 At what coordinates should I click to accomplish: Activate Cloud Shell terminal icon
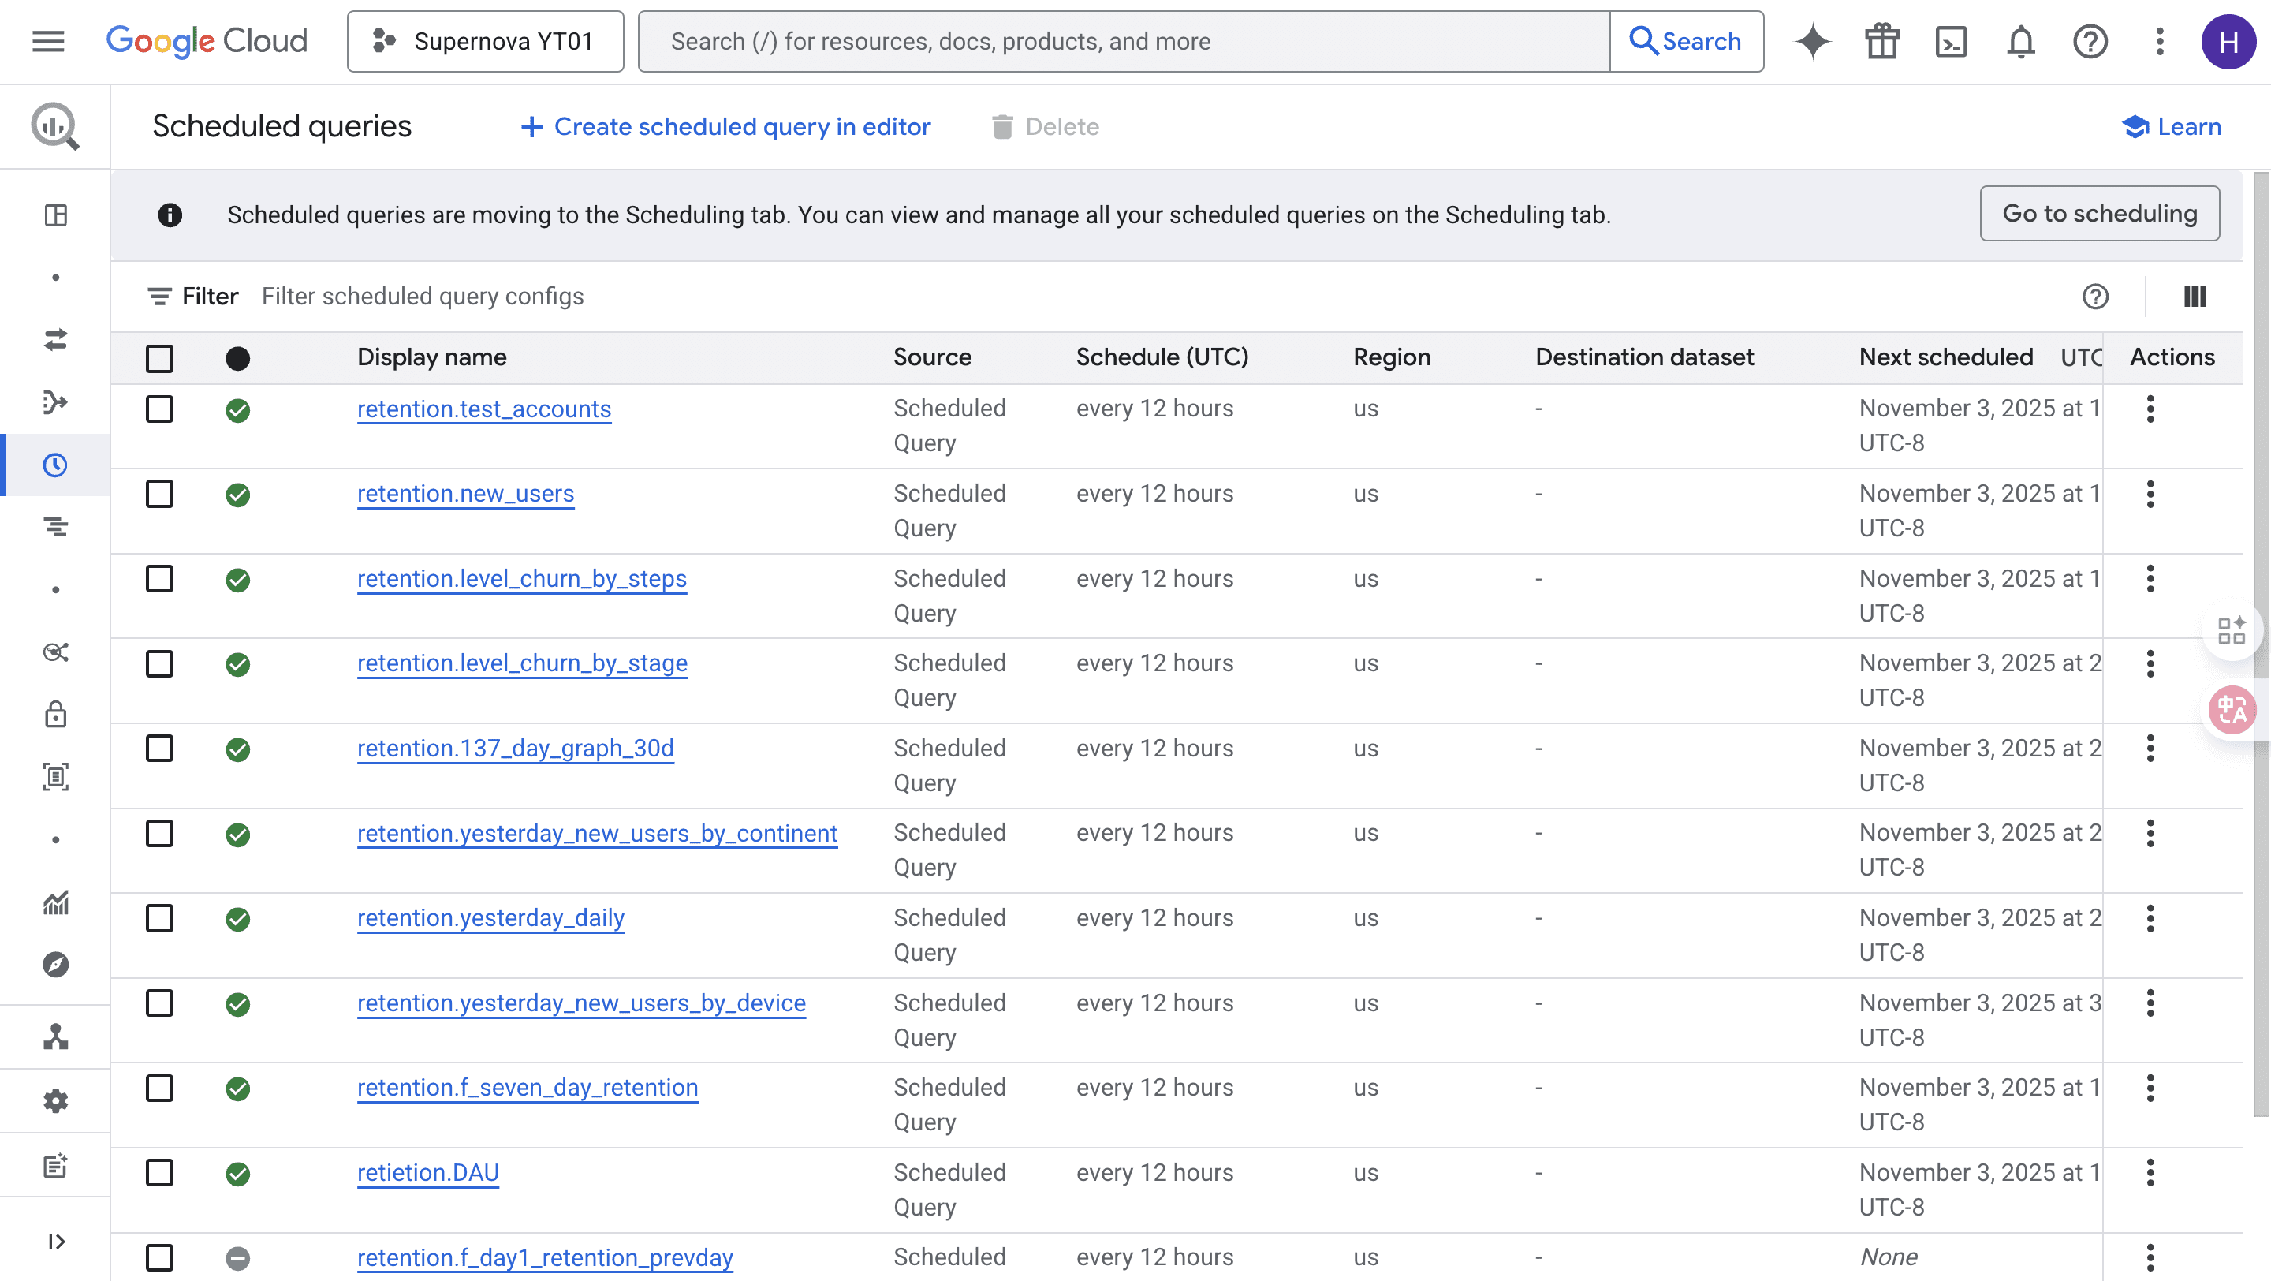tap(1951, 42)
